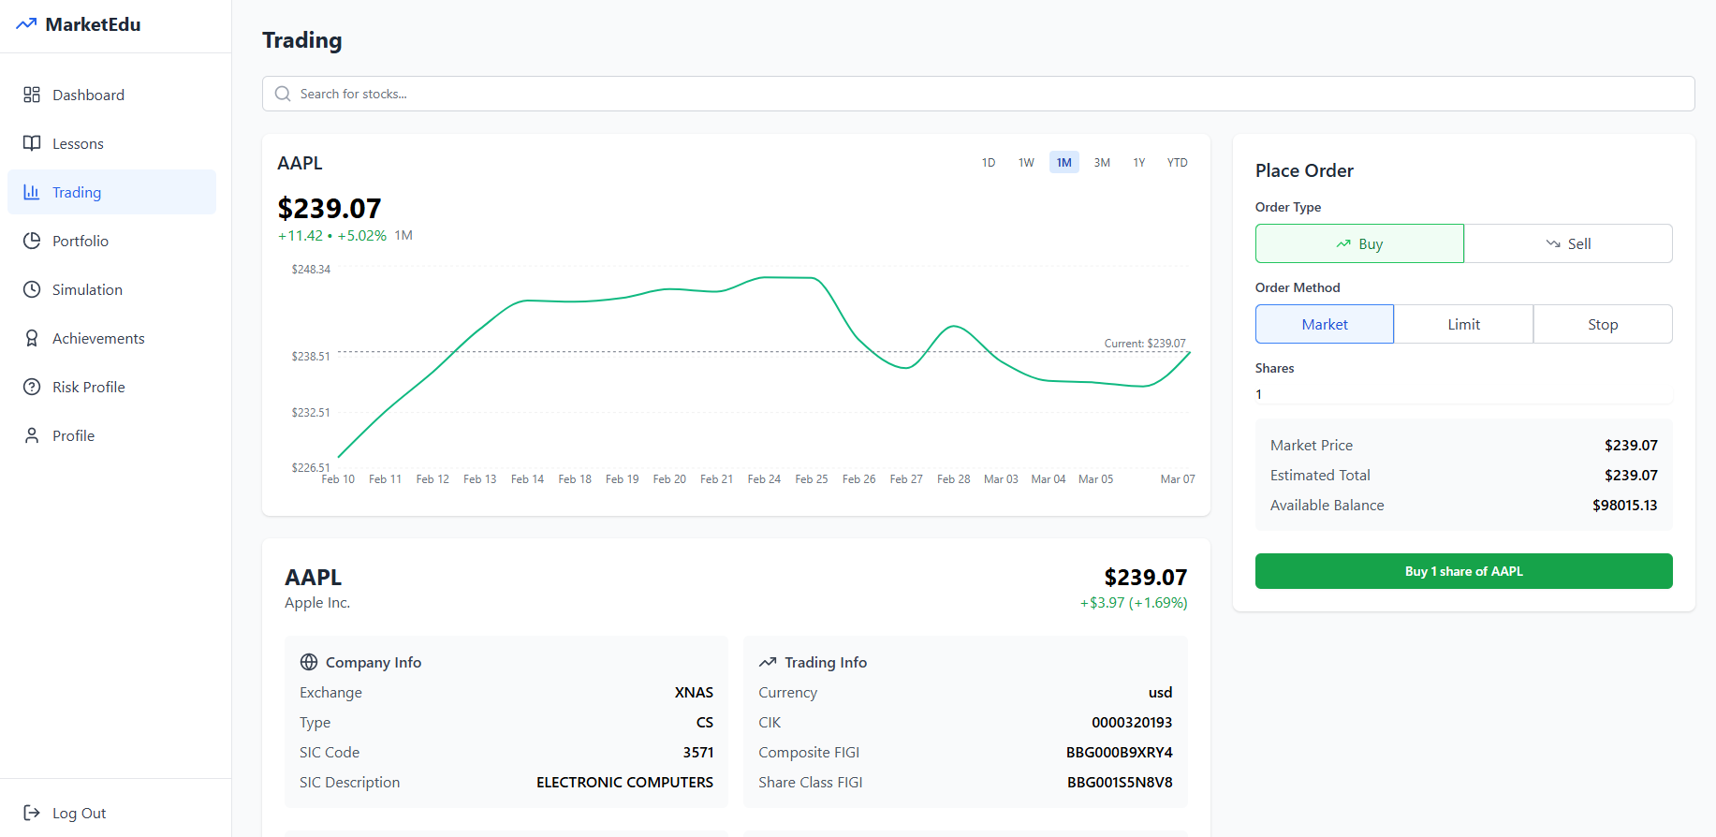The height and width of the screenshot is (837, 1716).
Task: Open the Portfolio section
Action: pyautogui.click(x=112, y=241)
